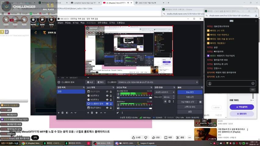Open the 도구 menu in OBS
The width and height of the screenshot is (260, 146).
coord(112,23)
